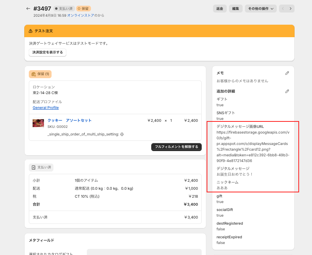Click 決済設定を表示する button
This screenshot has height=255, width=312.
point(47,52)
